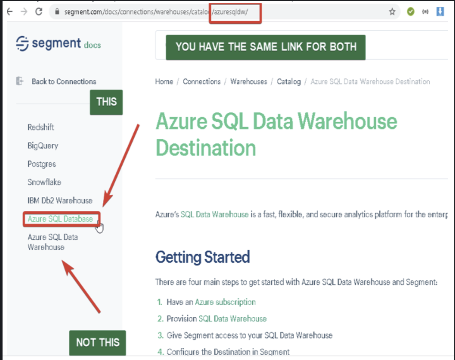Open BigQuery in the sidebar
This screenshot has width=455, height=360.
43,146
